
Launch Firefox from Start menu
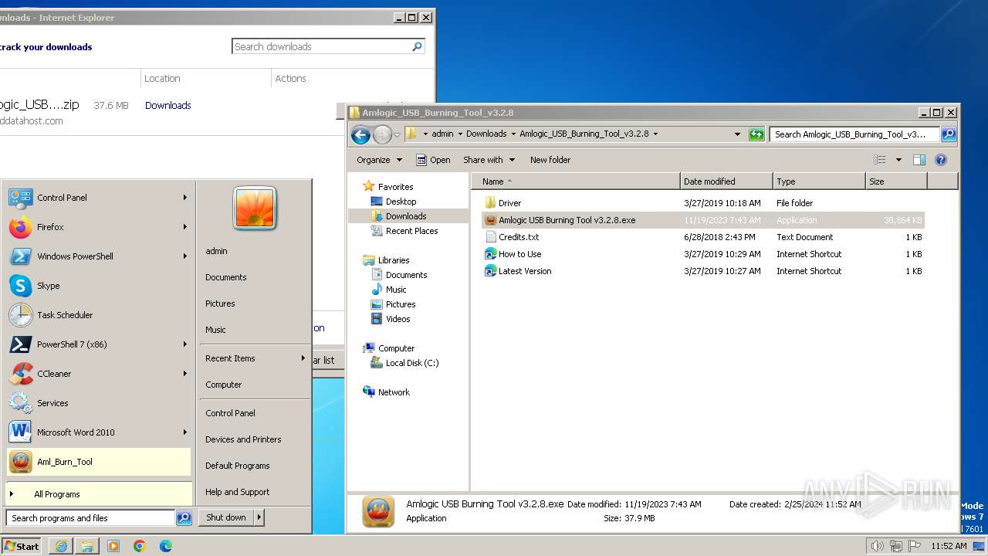(98, 227)
